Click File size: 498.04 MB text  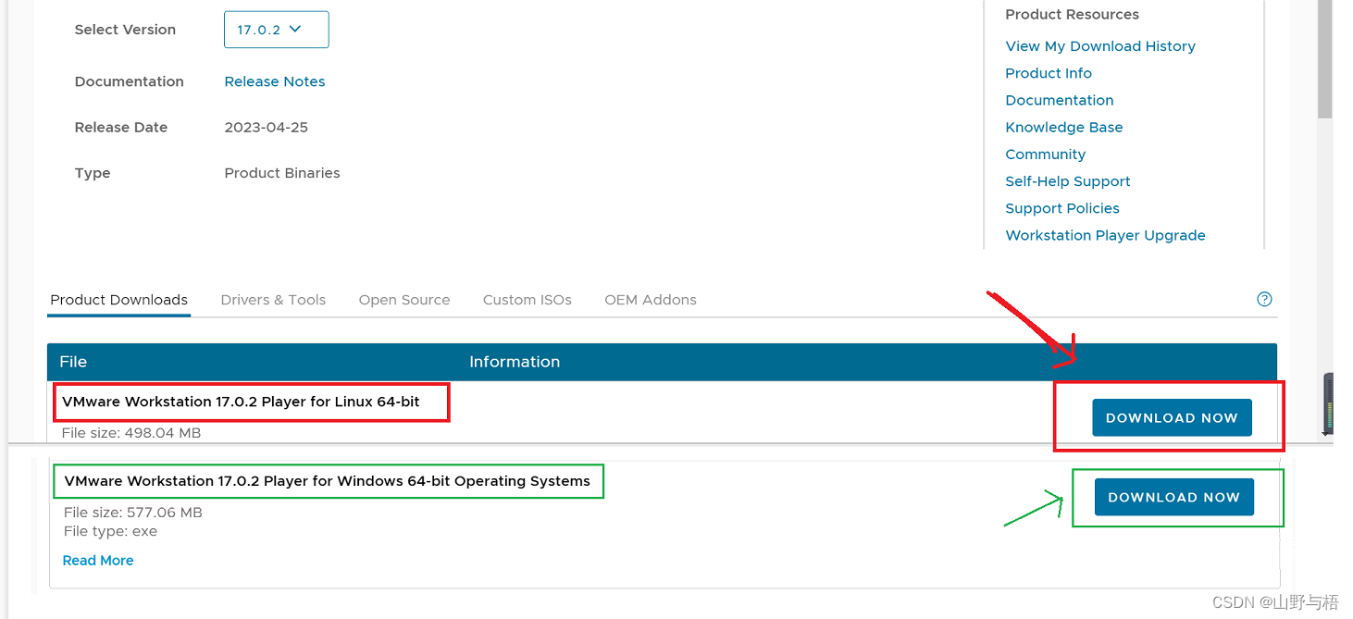[131, 433]
